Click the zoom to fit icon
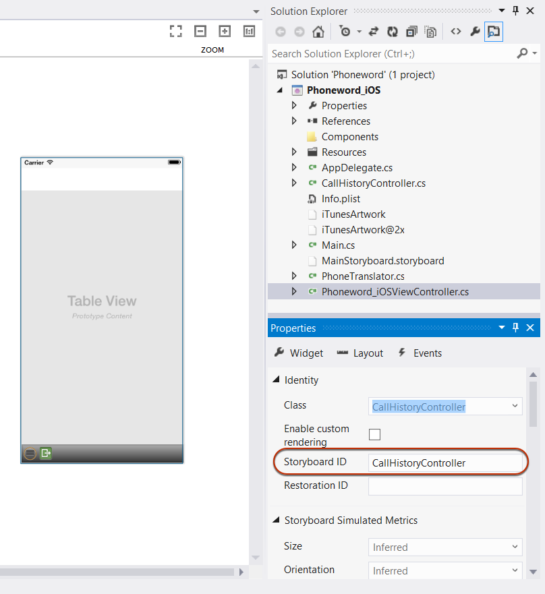 [176, 31]
